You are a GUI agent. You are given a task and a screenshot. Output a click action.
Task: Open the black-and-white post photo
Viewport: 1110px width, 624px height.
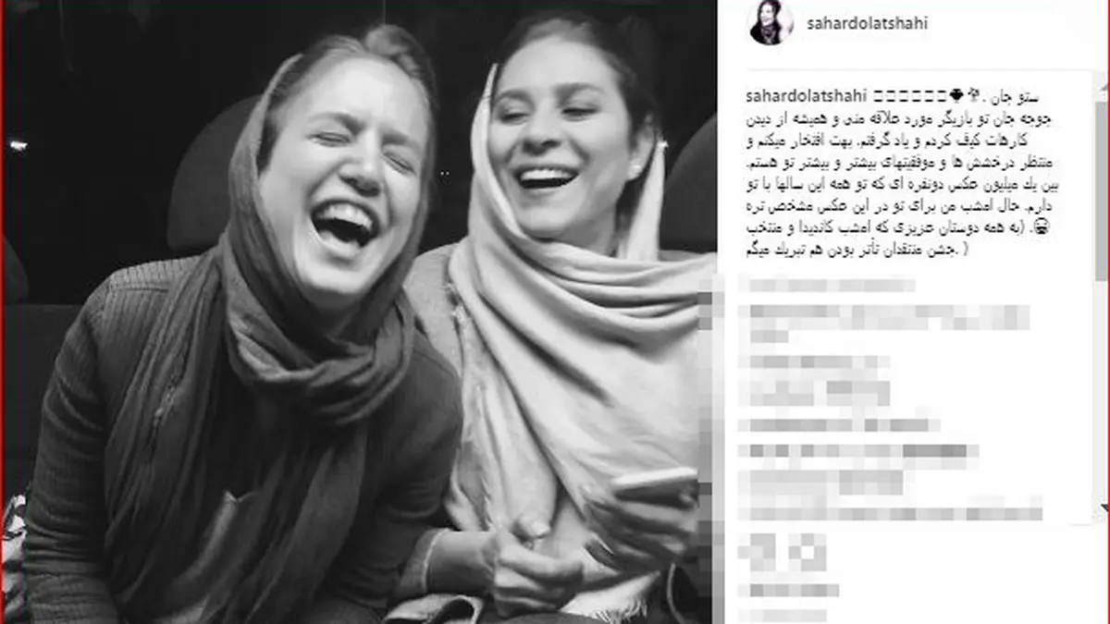point(359,312)
